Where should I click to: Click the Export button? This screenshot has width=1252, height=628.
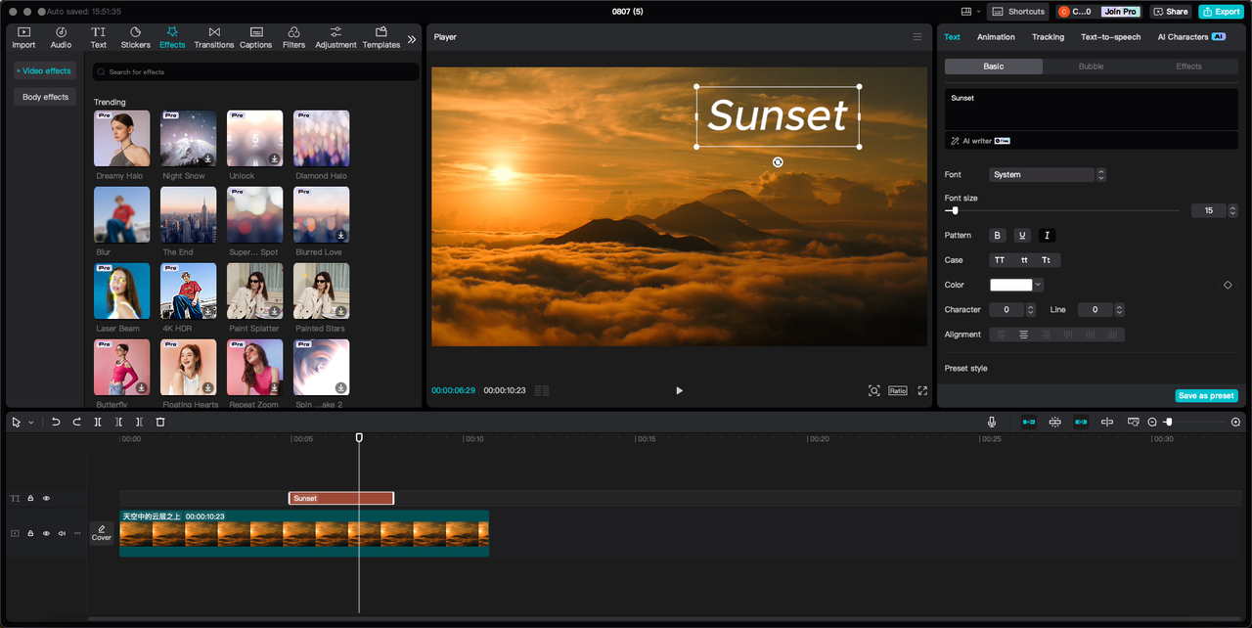click(x=1221, y=12)
